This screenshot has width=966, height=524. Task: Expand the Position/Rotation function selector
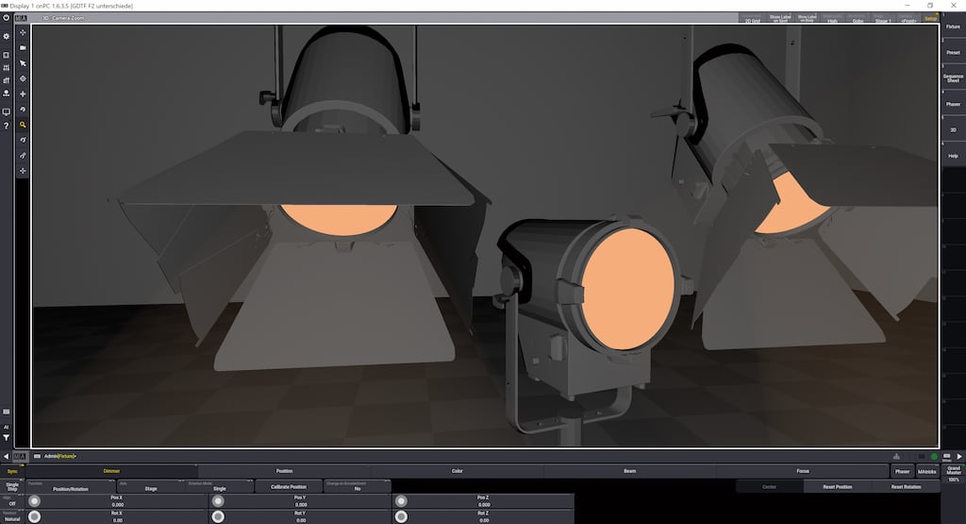tap(71, 488)
